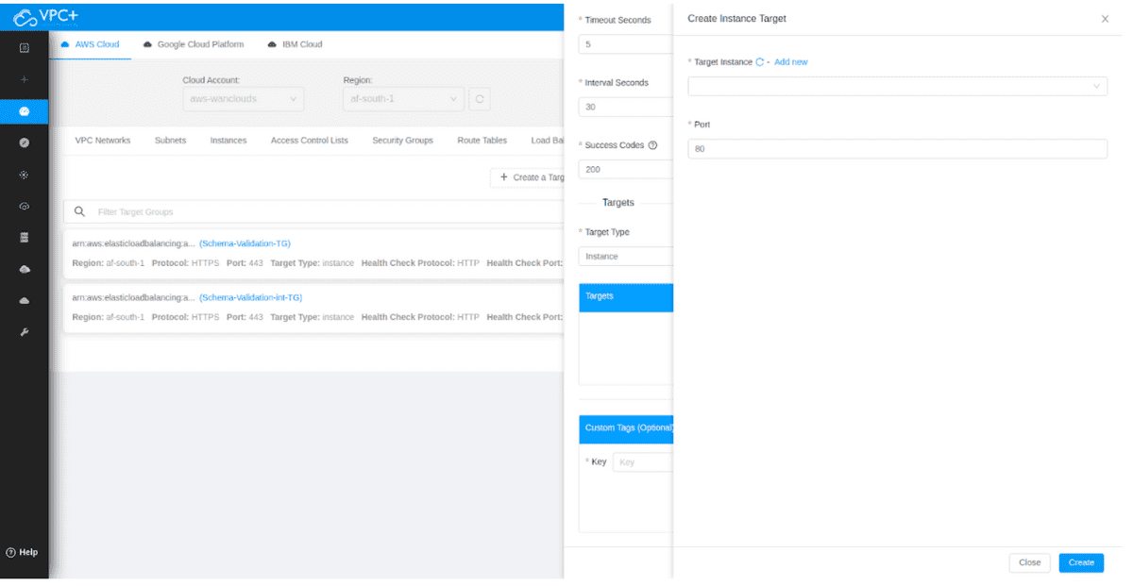Click the Success Codes field with 200
This screenshot has height=586, width=1133.
point(625,170)
